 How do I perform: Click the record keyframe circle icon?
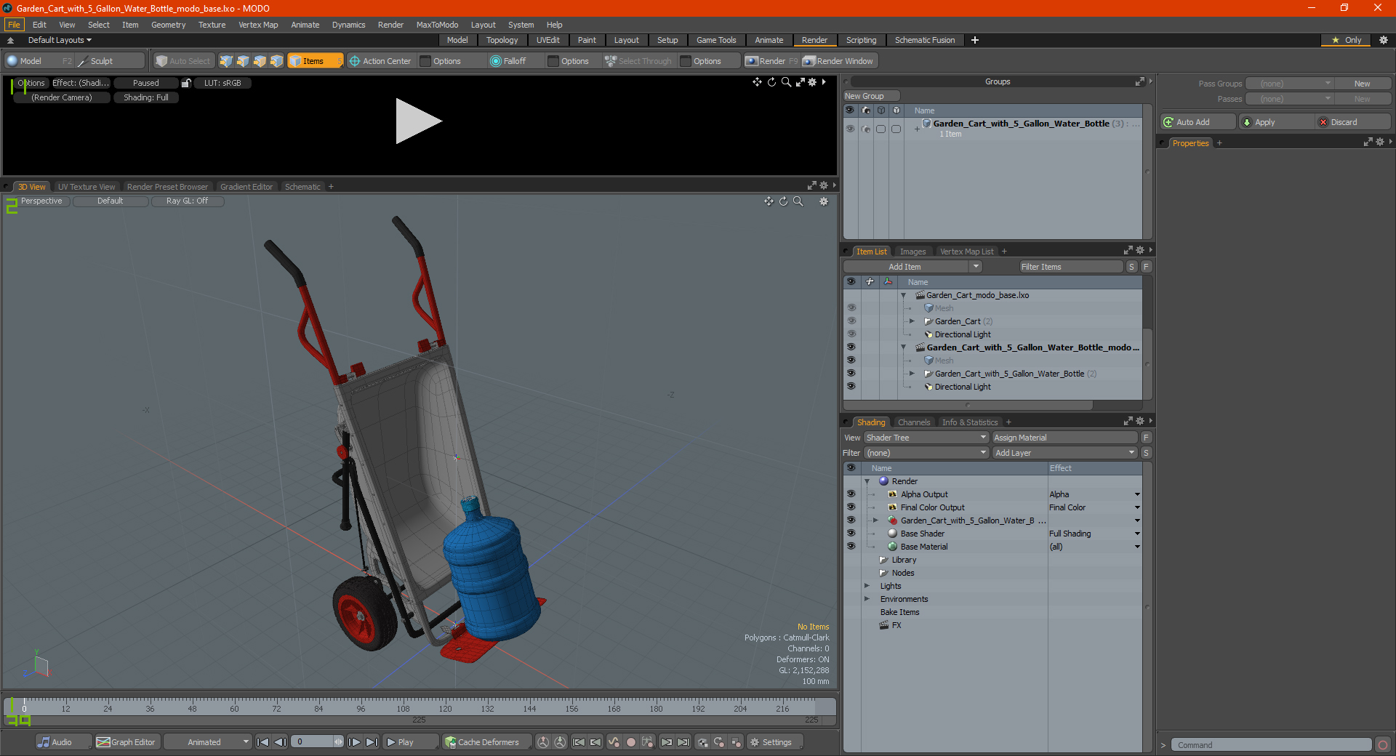(x=631, y=742)
